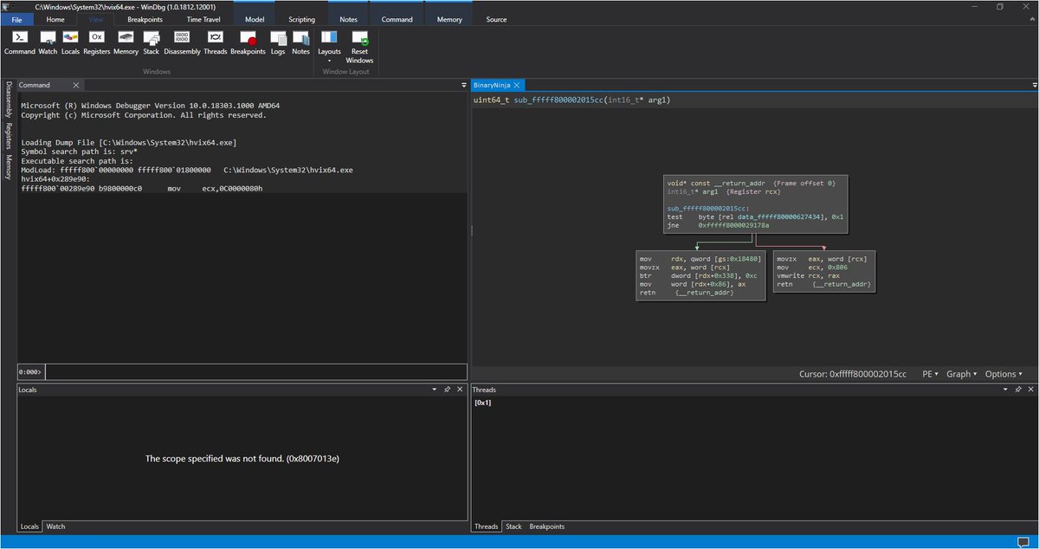Image resolution: width=1039 pixels, height=549 pixels.
Task: Click the Cursor address status text
Action: [x=853, y=374]
